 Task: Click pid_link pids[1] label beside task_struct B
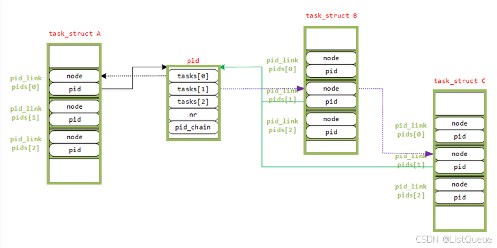pyautogui.click(x=282, y=95)
